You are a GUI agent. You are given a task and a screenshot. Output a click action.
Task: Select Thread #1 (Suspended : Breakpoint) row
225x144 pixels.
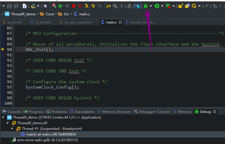click(x=52, y=129)
